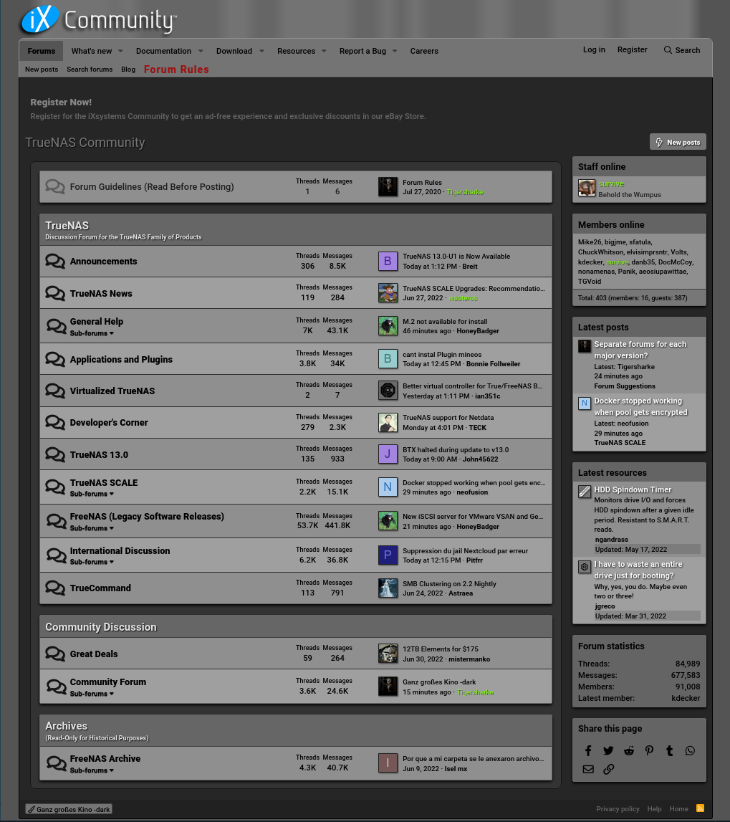
Task: Open the 'TrueNAS 13.0-U1 is Now Available' thread
Action: click(x=456, y=257)
